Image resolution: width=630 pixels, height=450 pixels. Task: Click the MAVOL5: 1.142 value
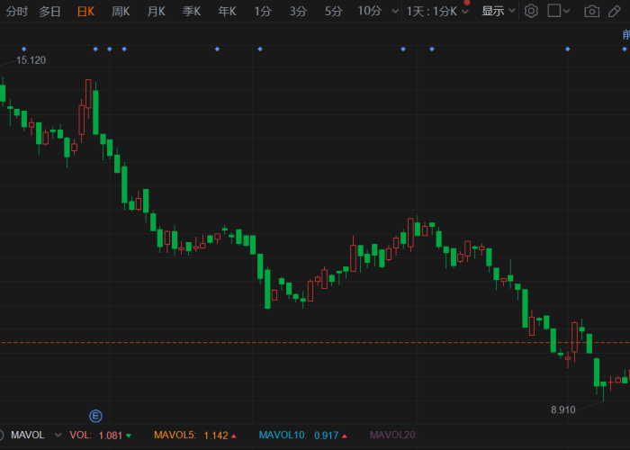pos(191,435)
